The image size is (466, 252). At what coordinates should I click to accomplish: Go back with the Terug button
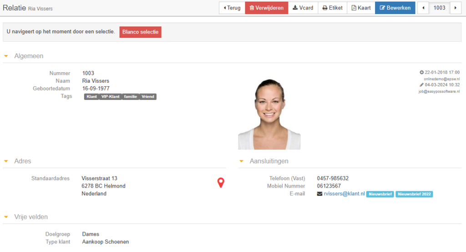(232, 8)
